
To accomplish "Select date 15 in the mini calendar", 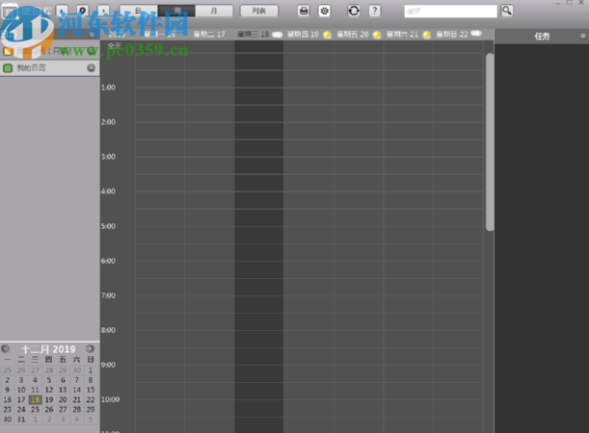I will (x=91, y=390).
